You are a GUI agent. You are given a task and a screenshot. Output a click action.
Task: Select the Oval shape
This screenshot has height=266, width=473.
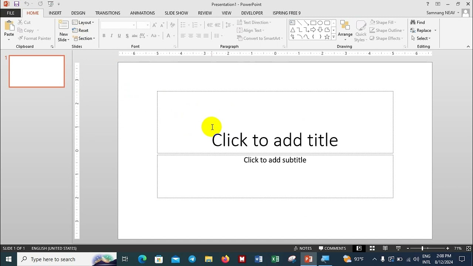coord(320,23)
